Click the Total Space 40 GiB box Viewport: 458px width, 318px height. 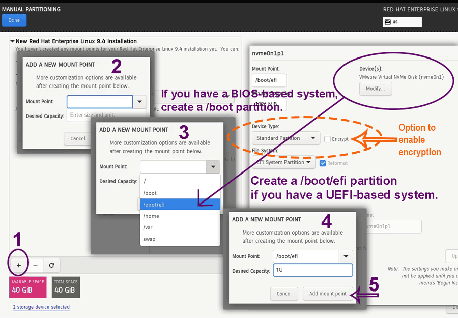coord(66,287)
